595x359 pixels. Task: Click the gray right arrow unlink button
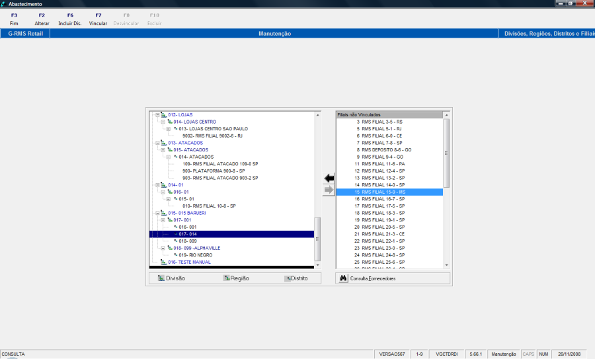[x=329, y=190]
